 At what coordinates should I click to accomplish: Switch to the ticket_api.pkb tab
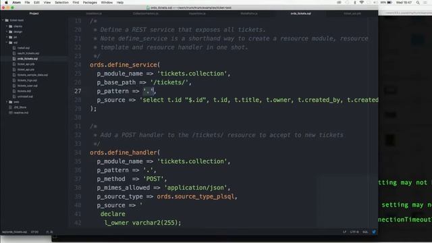pyautogui.click(x=352, y=13)
